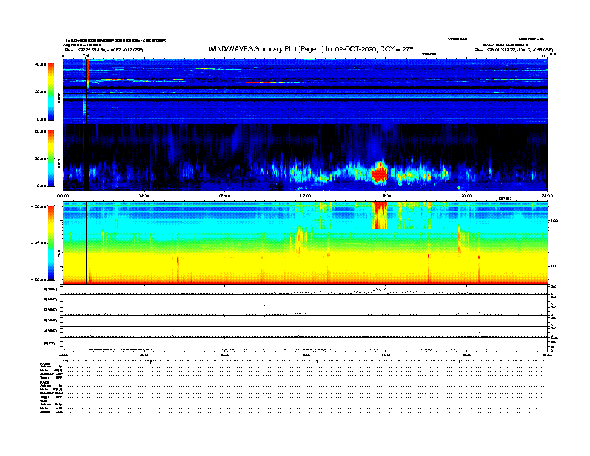Click the 10 frequency label right of TNR

click(553, 267)
